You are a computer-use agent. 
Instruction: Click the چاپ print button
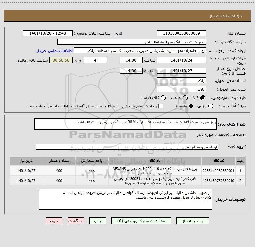98,221
